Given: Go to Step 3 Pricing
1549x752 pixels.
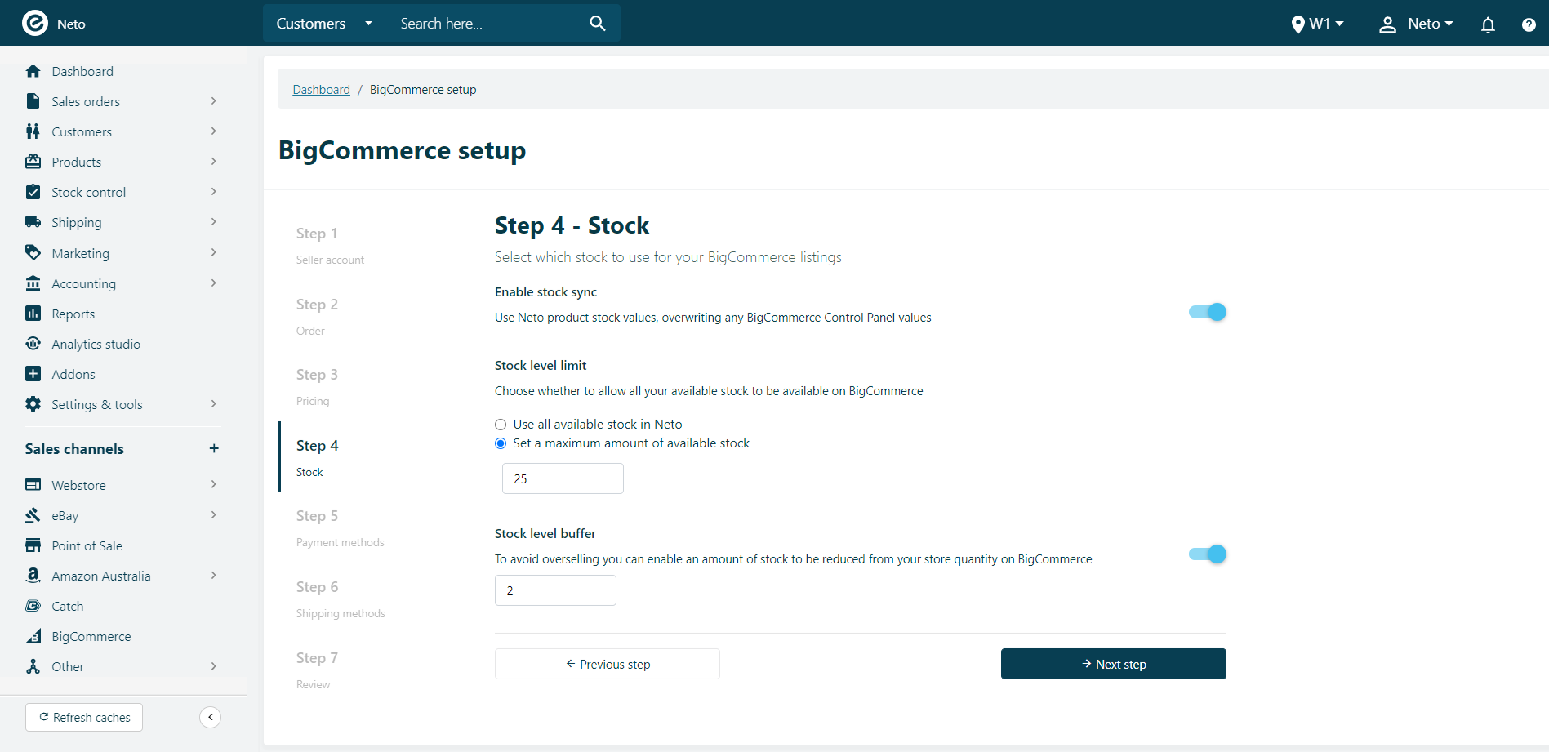Looking at the screenshot, I should click(317, 386).
